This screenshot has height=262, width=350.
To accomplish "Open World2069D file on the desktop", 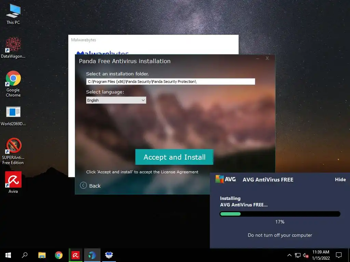I will coord(13,116).
